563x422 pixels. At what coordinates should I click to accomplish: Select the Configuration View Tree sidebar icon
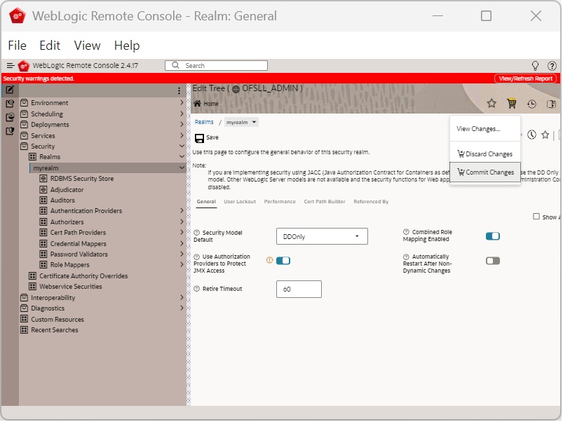[10, 104]
